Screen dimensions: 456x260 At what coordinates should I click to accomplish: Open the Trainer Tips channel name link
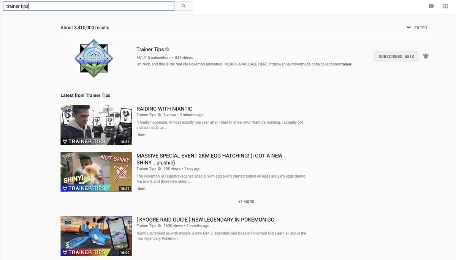(150, 49)
